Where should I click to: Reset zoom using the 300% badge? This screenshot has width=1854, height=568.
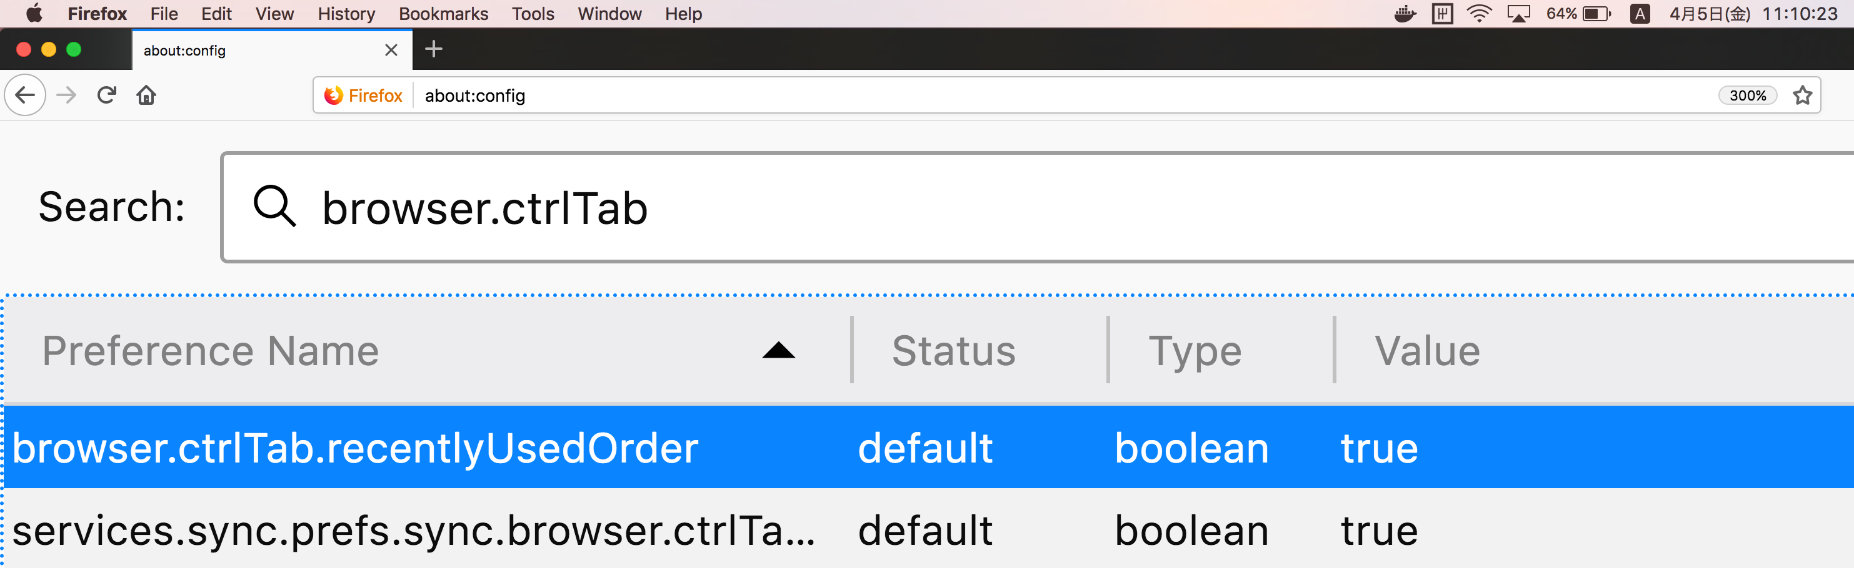(x=1746, y=95)
